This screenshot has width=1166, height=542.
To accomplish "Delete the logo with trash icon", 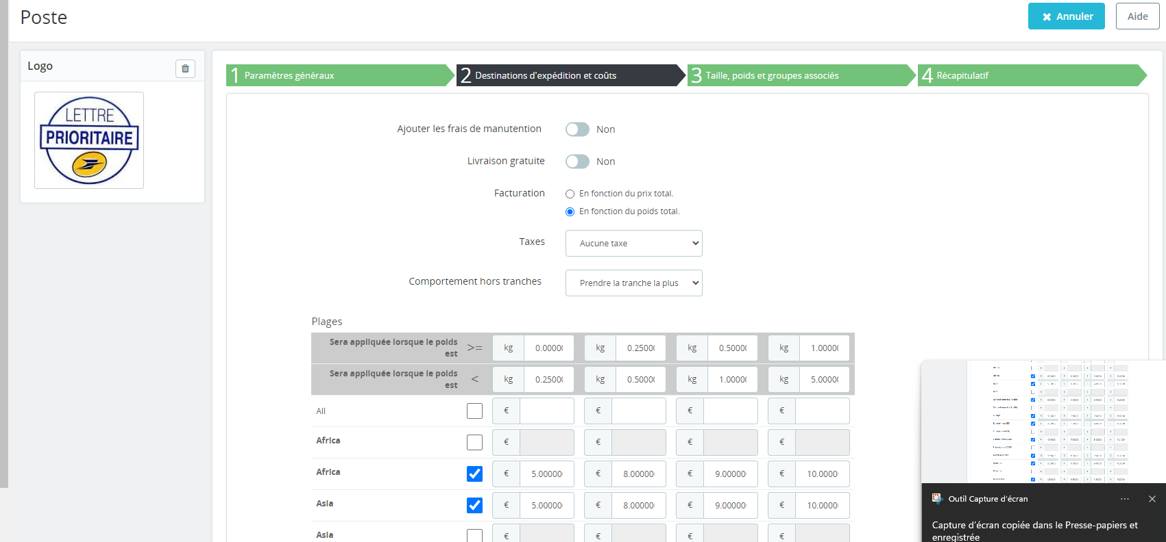I will coord(185,68).
